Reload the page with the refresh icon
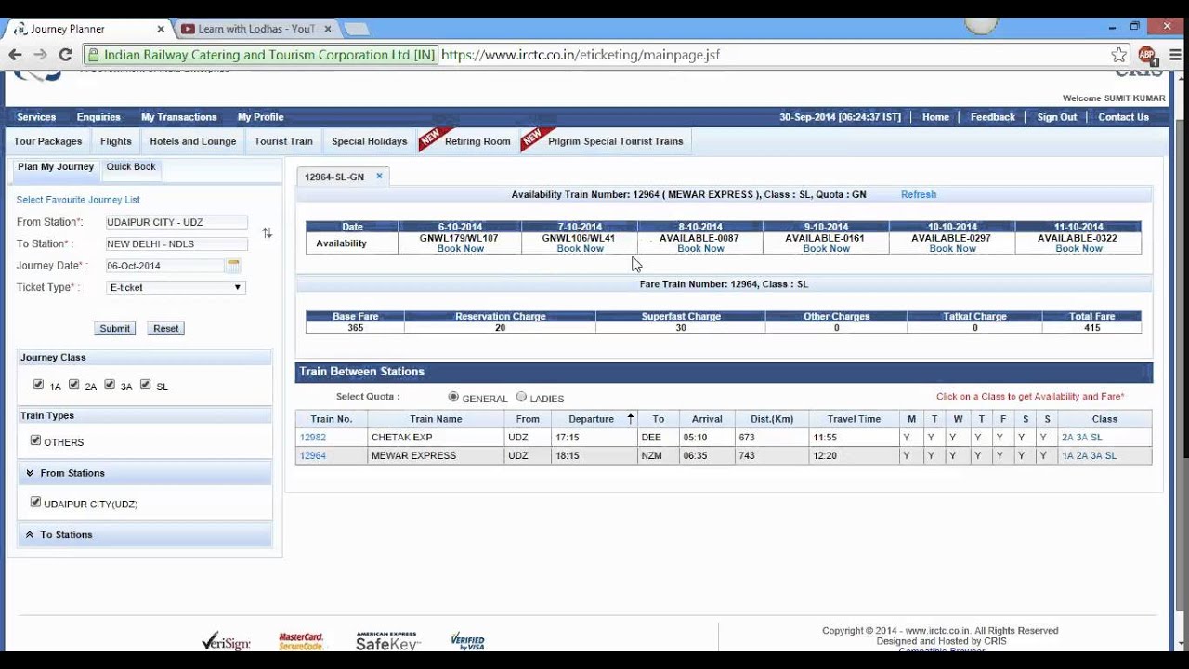The image size is (1189, 669). [x=65, y=55]
